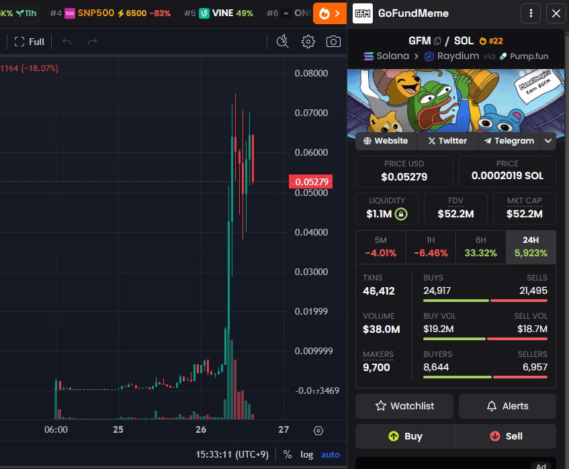
Task: Open chart settings gear
Action: tap(308, 42)
